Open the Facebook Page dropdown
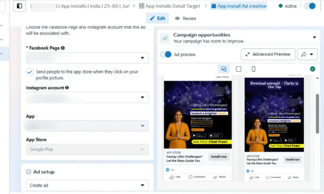Viewport: 324px width, 194px height. click(x=87, y=58)
